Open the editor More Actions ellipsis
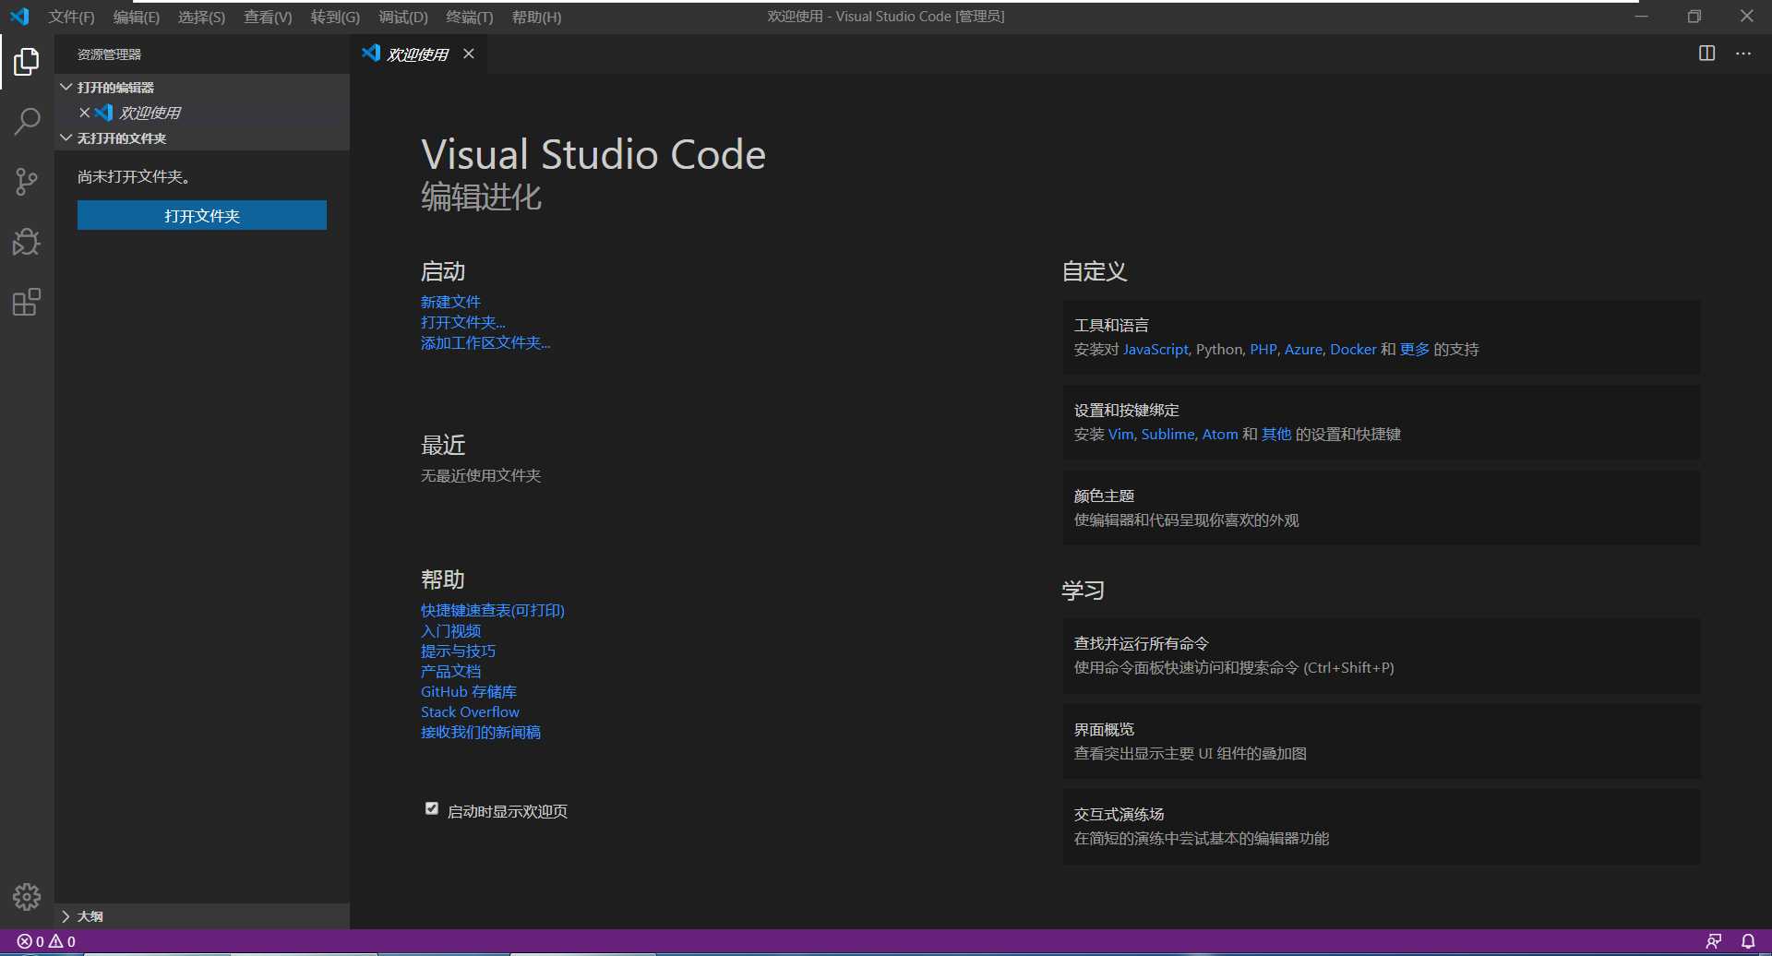 tap(1743, 54)
